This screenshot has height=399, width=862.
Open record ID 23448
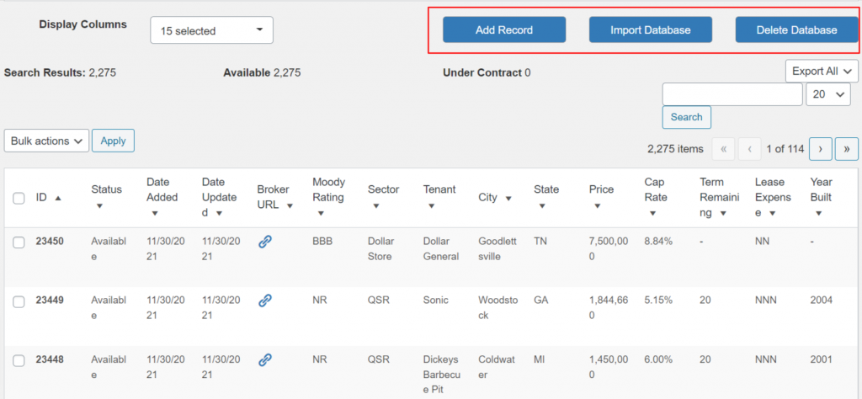coord(50,359)
